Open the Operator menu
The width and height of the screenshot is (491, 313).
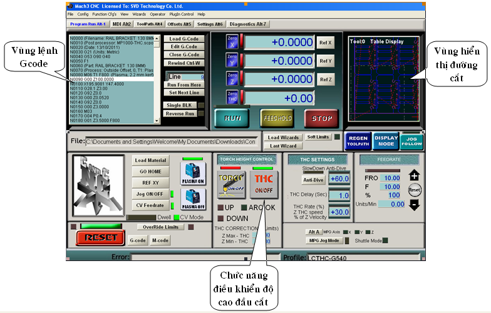(x=158, y=14)
